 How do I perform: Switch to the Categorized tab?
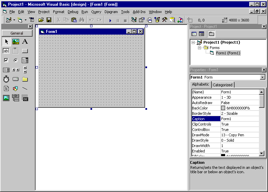[222, 85]
